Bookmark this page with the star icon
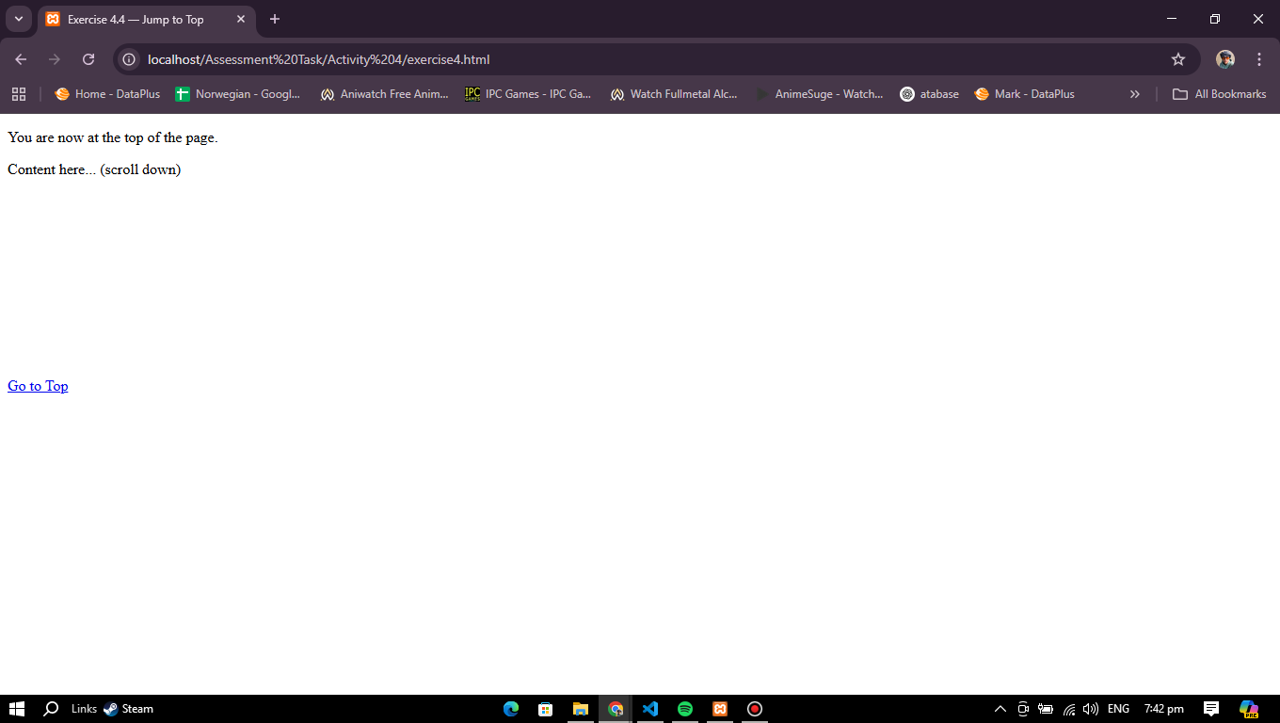This screenshot has width=1280, height=723. tap(1177, 59)
